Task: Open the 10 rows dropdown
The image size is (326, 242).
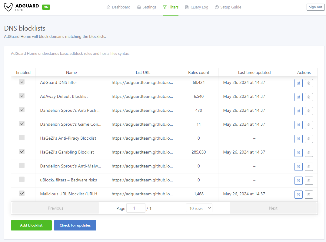Action: click(x=199, y=208)
